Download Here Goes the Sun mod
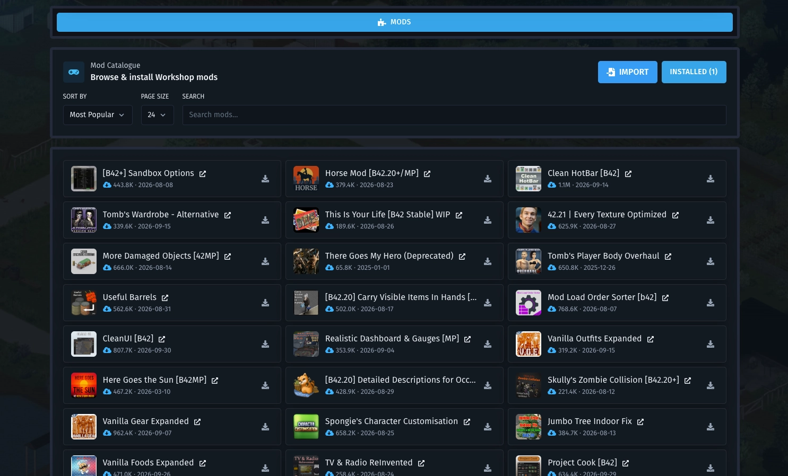Viewport: 788px width, 476px height. tap(265, 386)
